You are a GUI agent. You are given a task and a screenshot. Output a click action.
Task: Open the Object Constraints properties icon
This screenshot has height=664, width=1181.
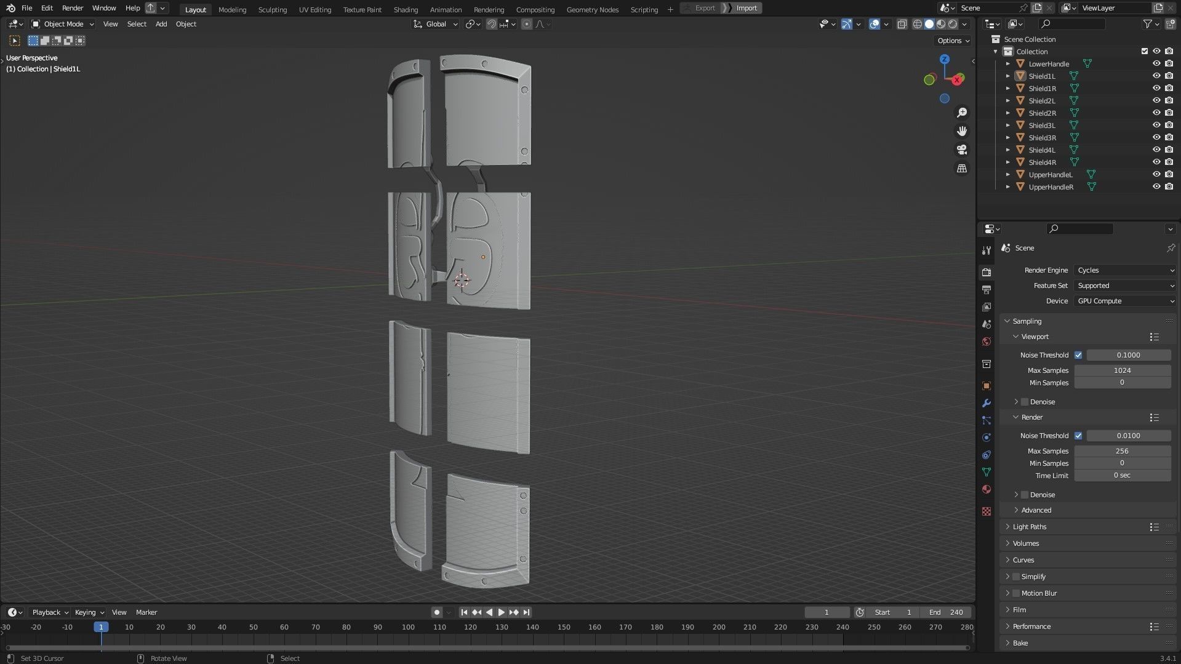pyautogui.click(x=987, y=455)
